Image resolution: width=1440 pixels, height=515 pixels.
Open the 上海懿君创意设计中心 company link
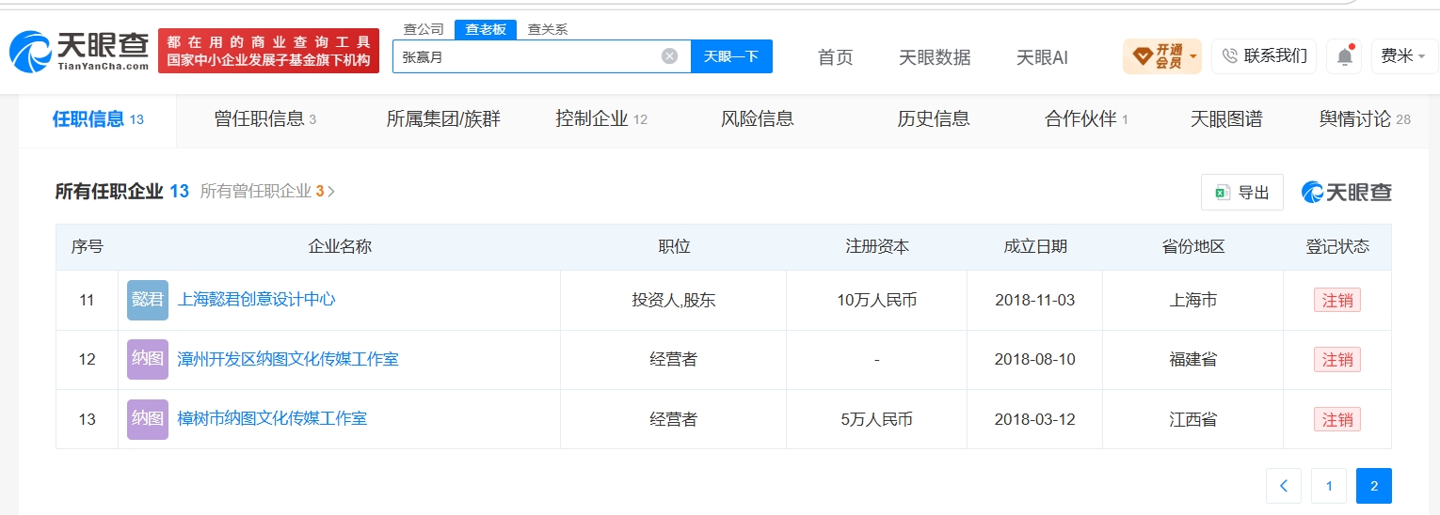(x=256, y=300)
